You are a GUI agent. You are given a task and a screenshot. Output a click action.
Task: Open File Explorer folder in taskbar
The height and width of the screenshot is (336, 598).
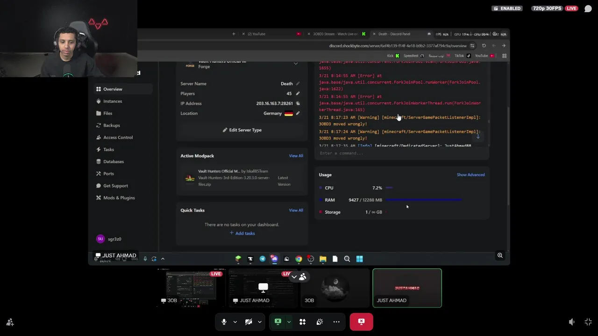(x=323, y=259)
